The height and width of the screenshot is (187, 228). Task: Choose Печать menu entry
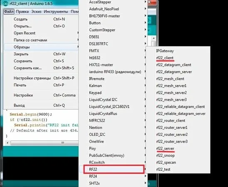(41, 85)
